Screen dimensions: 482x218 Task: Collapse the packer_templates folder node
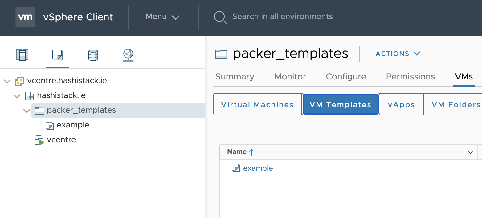coord(27,111)
